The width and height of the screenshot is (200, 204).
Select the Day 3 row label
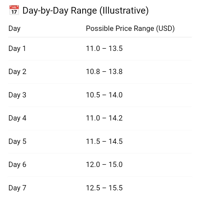(17, 95)
